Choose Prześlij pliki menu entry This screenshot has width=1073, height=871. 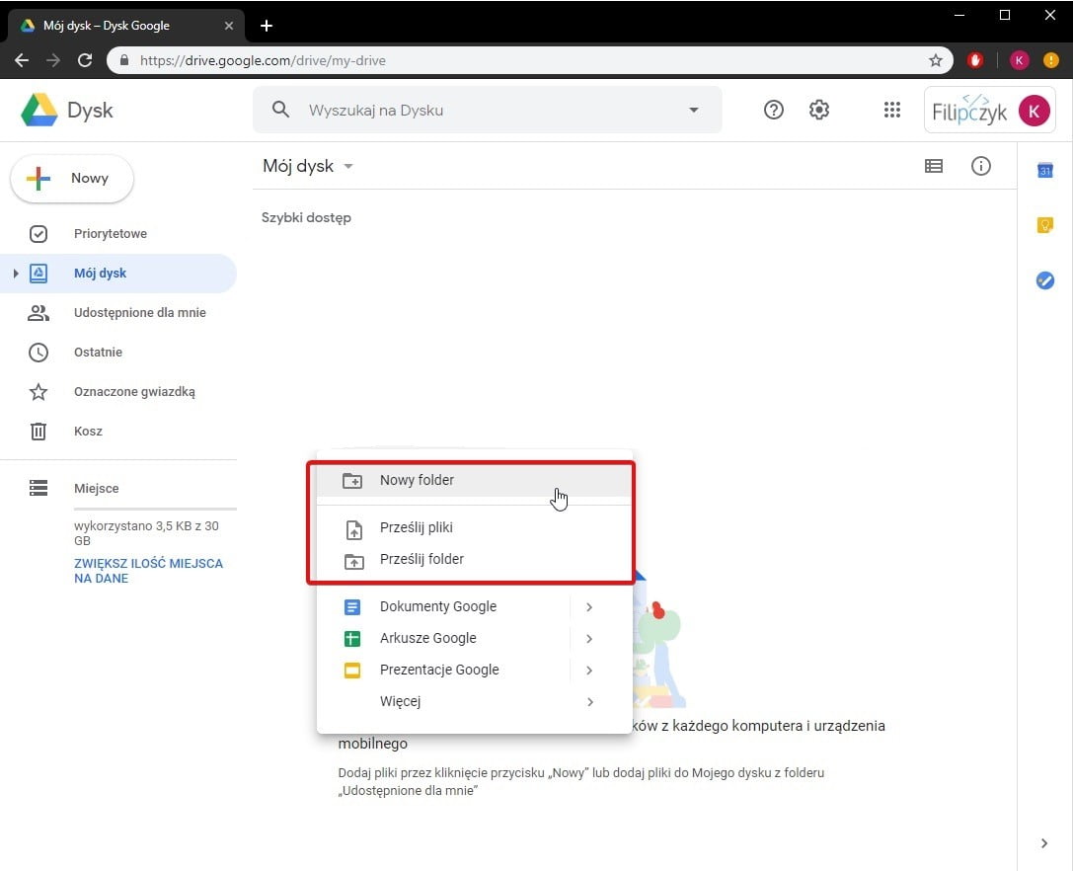416,527
